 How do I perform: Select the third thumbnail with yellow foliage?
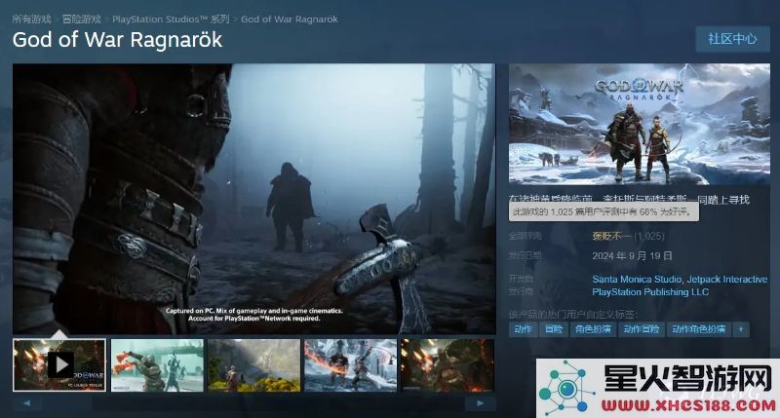pyautogui.click(x=254, y=365)
